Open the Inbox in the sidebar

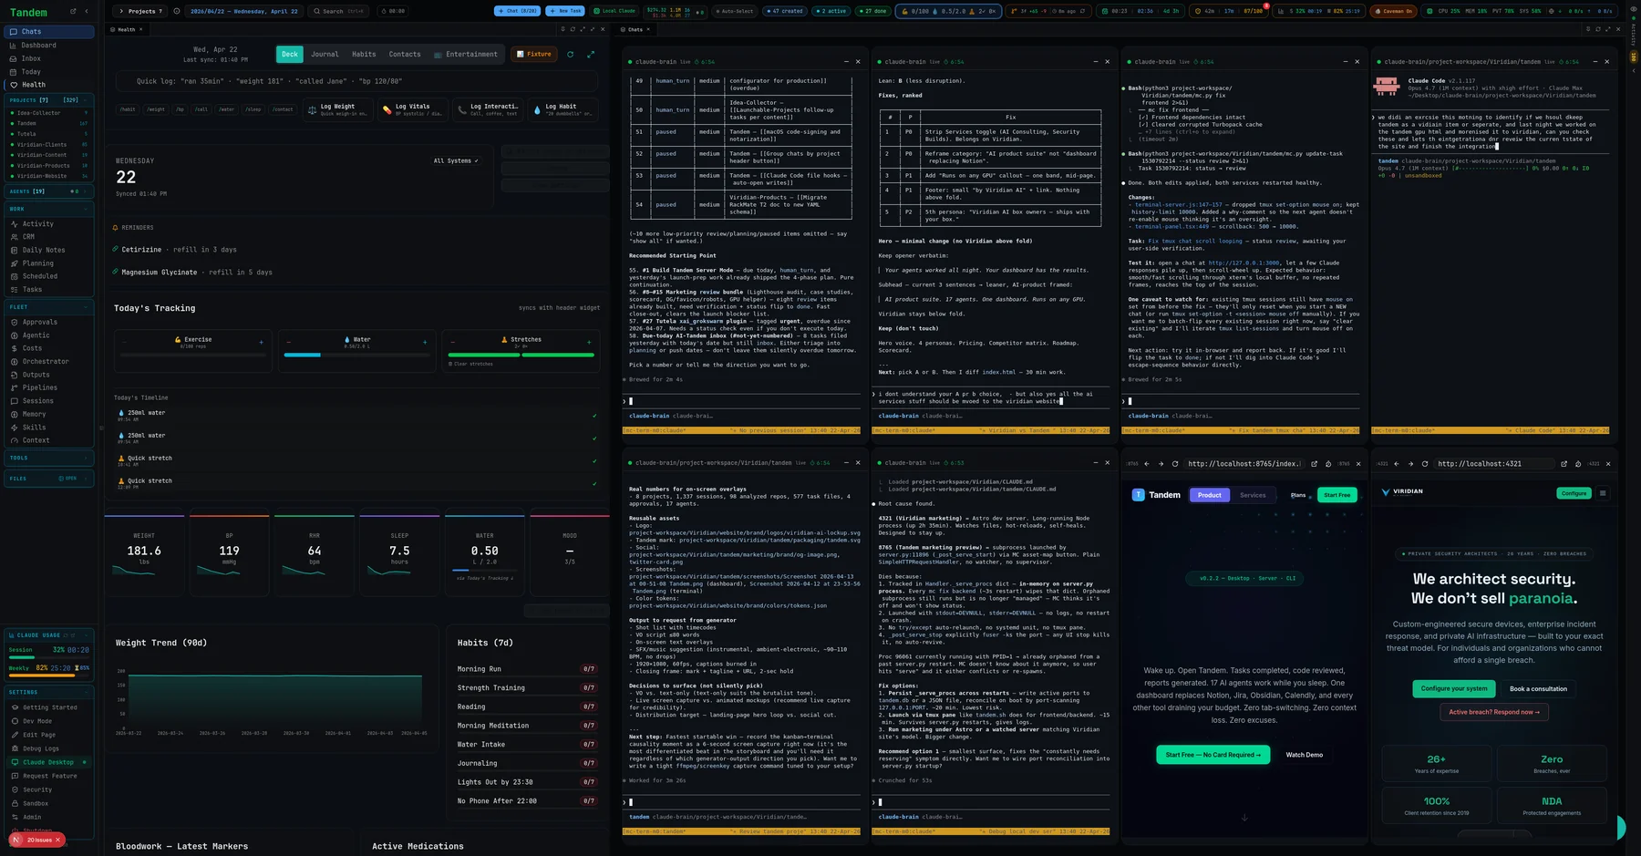click(x=49, y=58)
